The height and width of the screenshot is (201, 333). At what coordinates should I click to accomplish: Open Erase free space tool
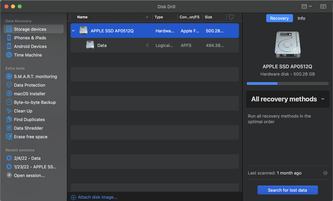(30, 136)
